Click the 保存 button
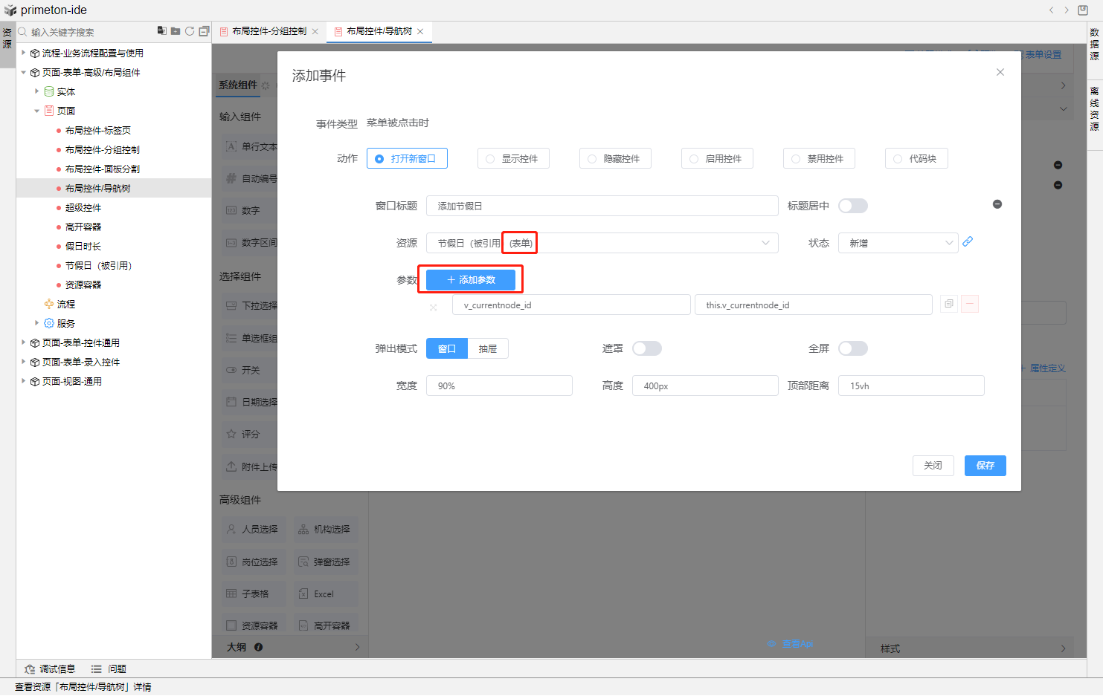Screen dimensions: 1103x696 (x=985, y=466)
